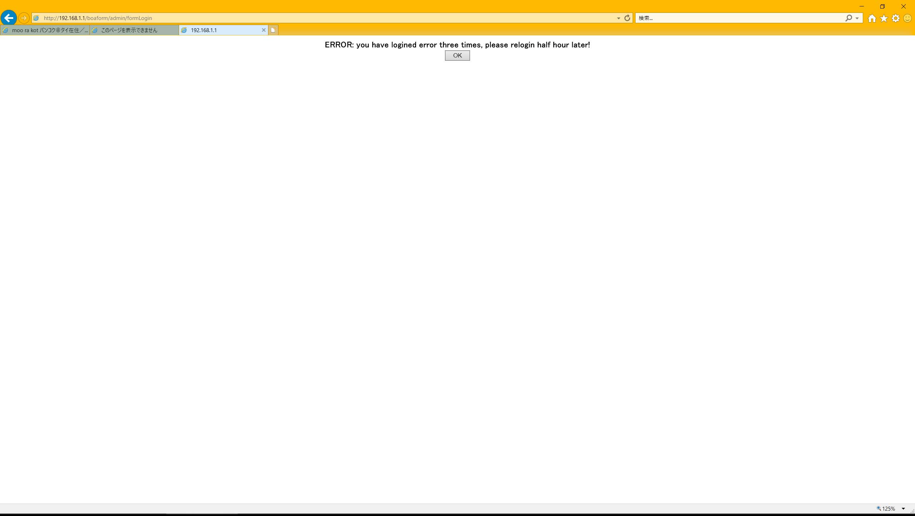Switch to the moo ra kot tab
Image resolution: width=915 pixels, height=516 pixels.
[x=45, y=30]
